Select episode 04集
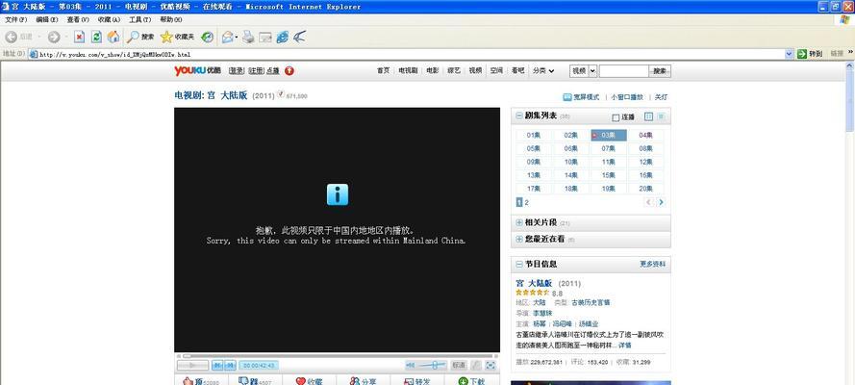Viewport: 855px width, 385px height. 646,136
